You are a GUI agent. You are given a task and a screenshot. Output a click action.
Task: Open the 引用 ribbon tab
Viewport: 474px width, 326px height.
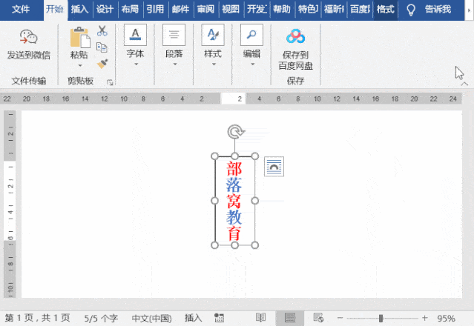(x=155, y=10)
